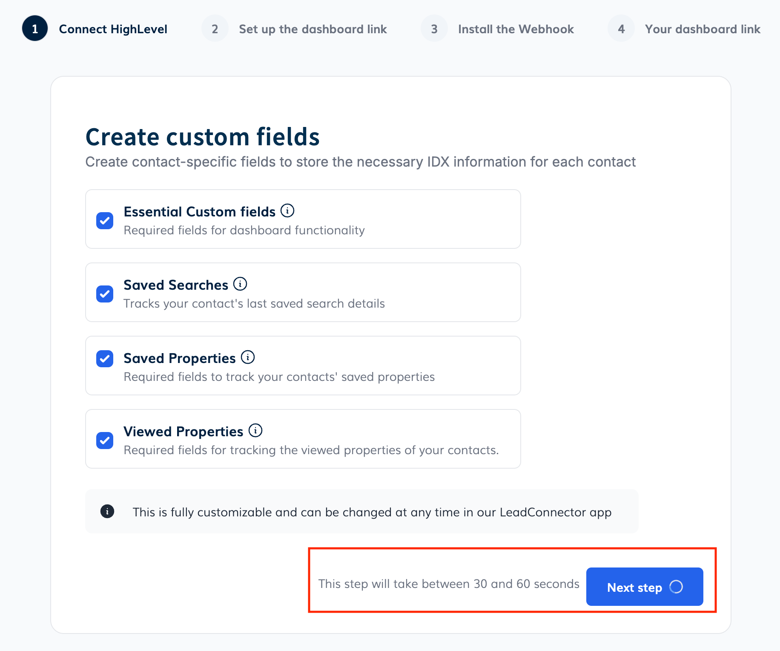Click the loading spinner inside Next step button
The image size is (780, 651).
pos(676,587)
